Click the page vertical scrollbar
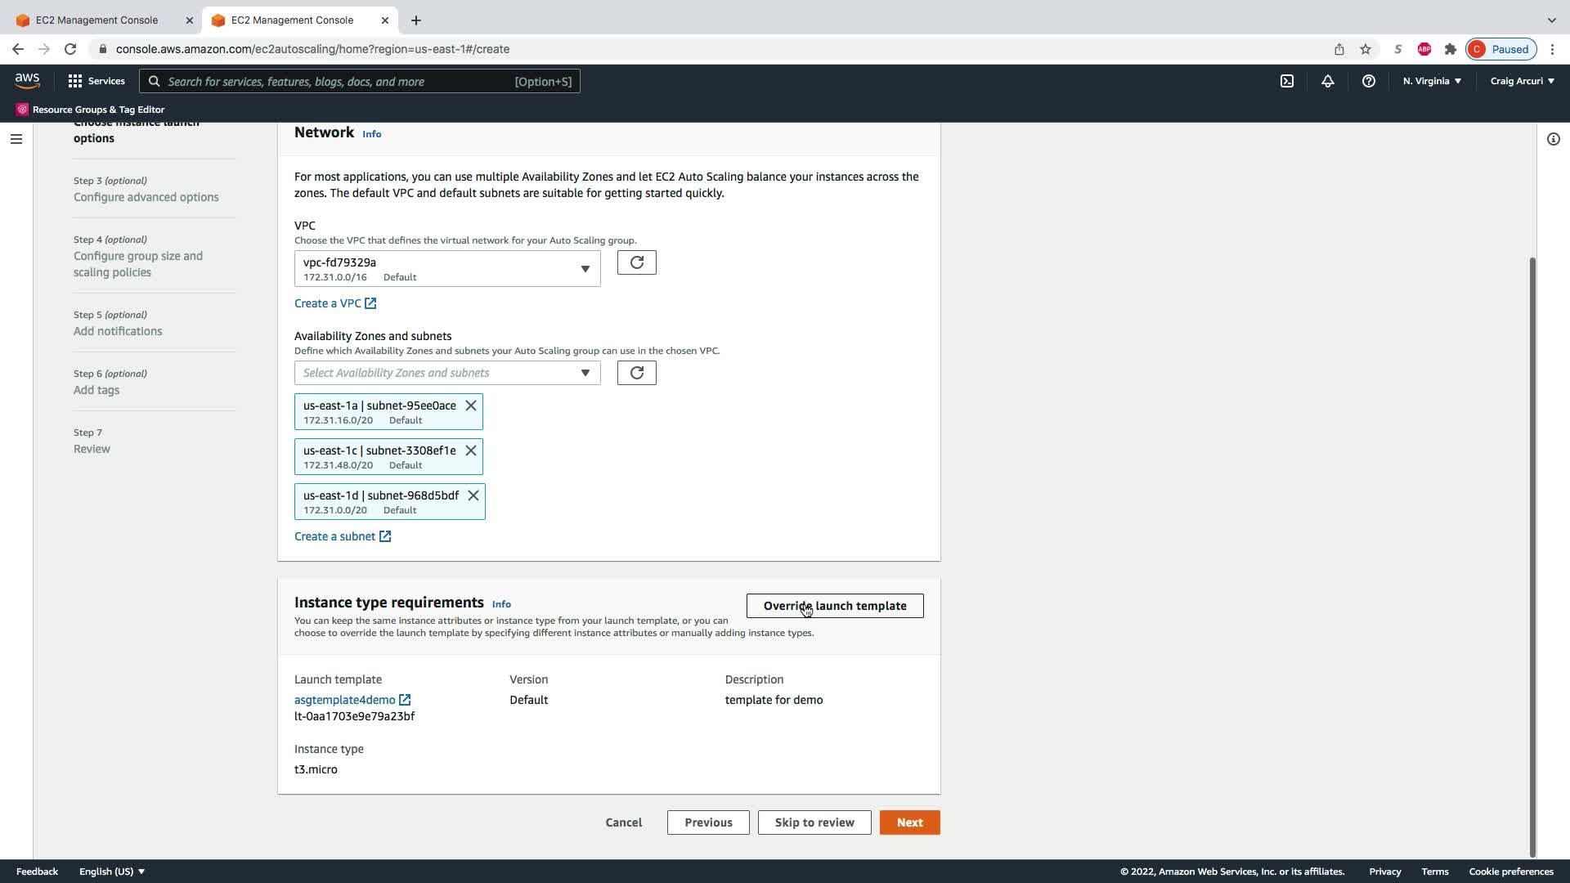 pyautogui.click(x=1532, y=556)
